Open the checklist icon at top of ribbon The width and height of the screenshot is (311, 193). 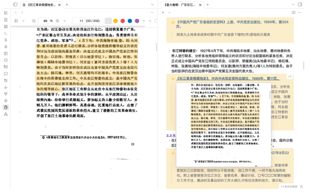click(6, 13)
